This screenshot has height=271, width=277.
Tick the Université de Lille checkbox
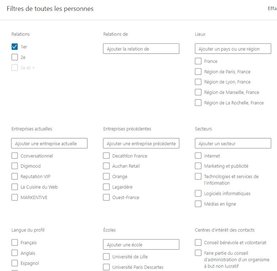pos(106,257)
